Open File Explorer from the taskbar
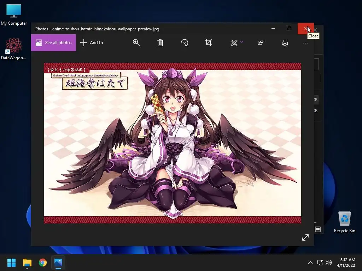This screenshot has height=271, width=362. tap(27, 263)
